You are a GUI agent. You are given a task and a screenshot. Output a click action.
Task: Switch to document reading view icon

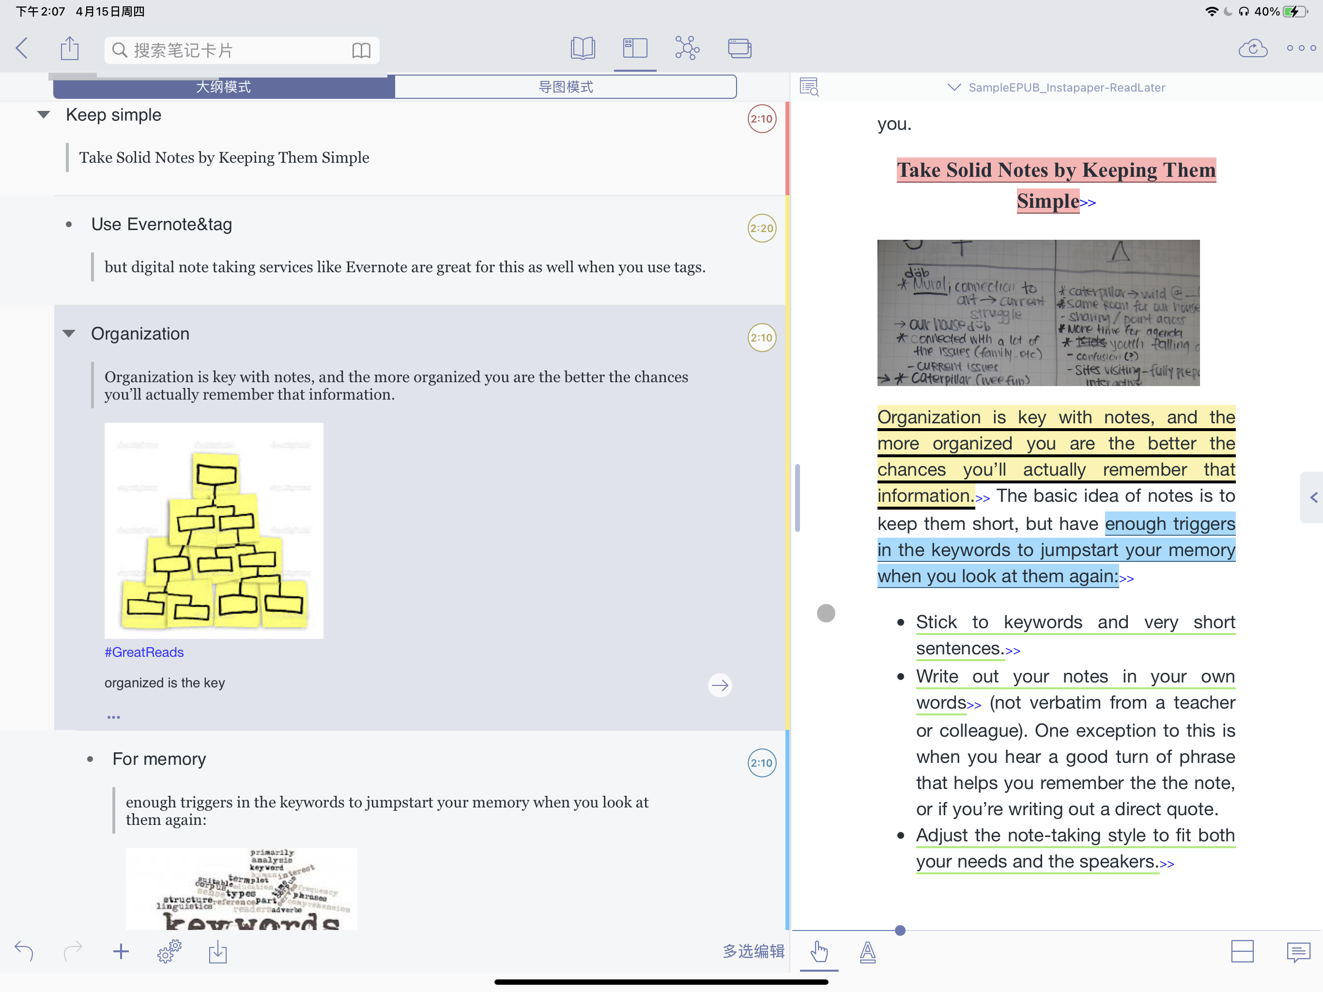[583, 48]
